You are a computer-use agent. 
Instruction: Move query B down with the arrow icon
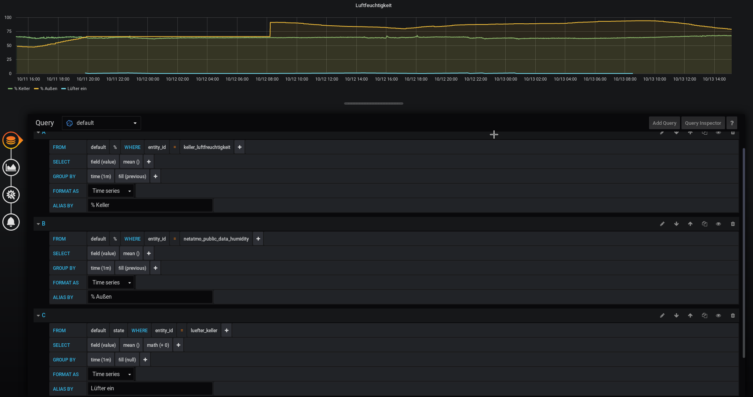click(x=676, y=224)
